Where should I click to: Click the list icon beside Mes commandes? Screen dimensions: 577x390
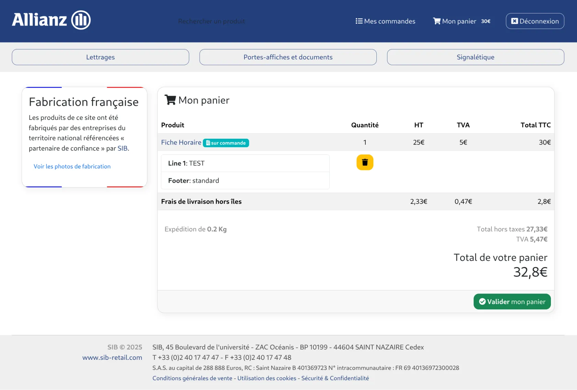(x=359, y=21)
